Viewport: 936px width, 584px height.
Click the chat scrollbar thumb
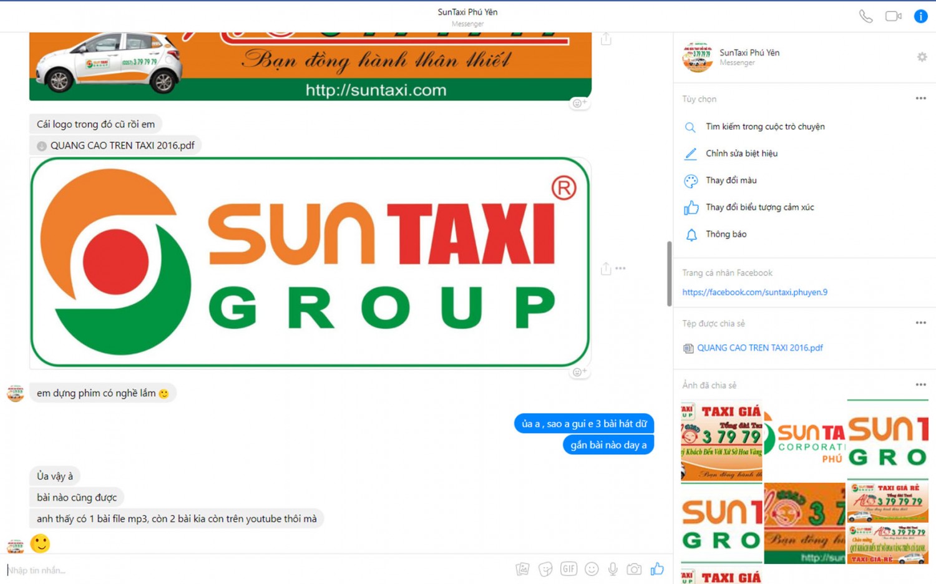coord(669,273)
